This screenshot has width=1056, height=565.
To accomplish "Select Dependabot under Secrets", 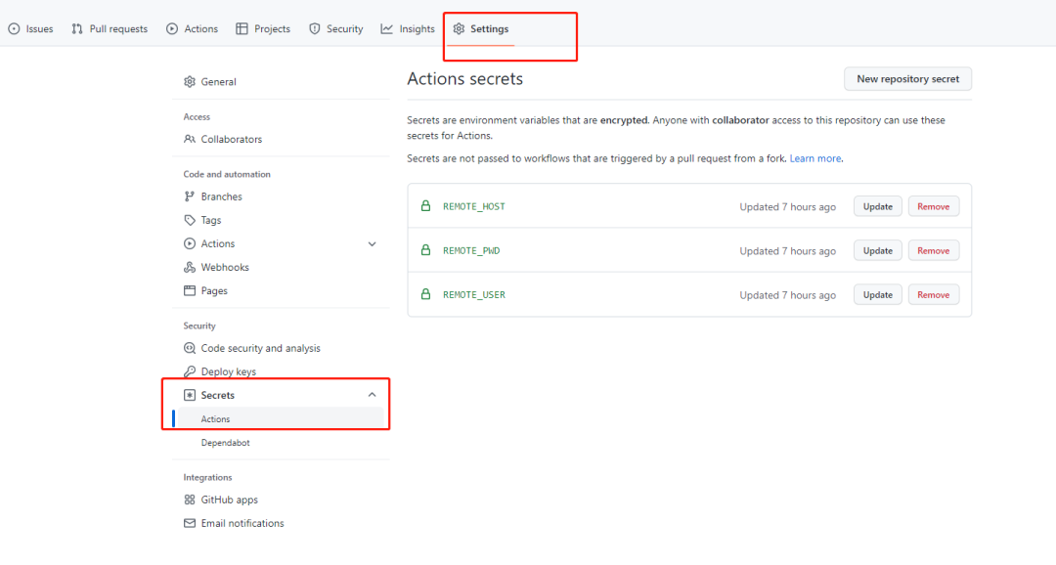I will pyautogui.click(x=226, y=443).
